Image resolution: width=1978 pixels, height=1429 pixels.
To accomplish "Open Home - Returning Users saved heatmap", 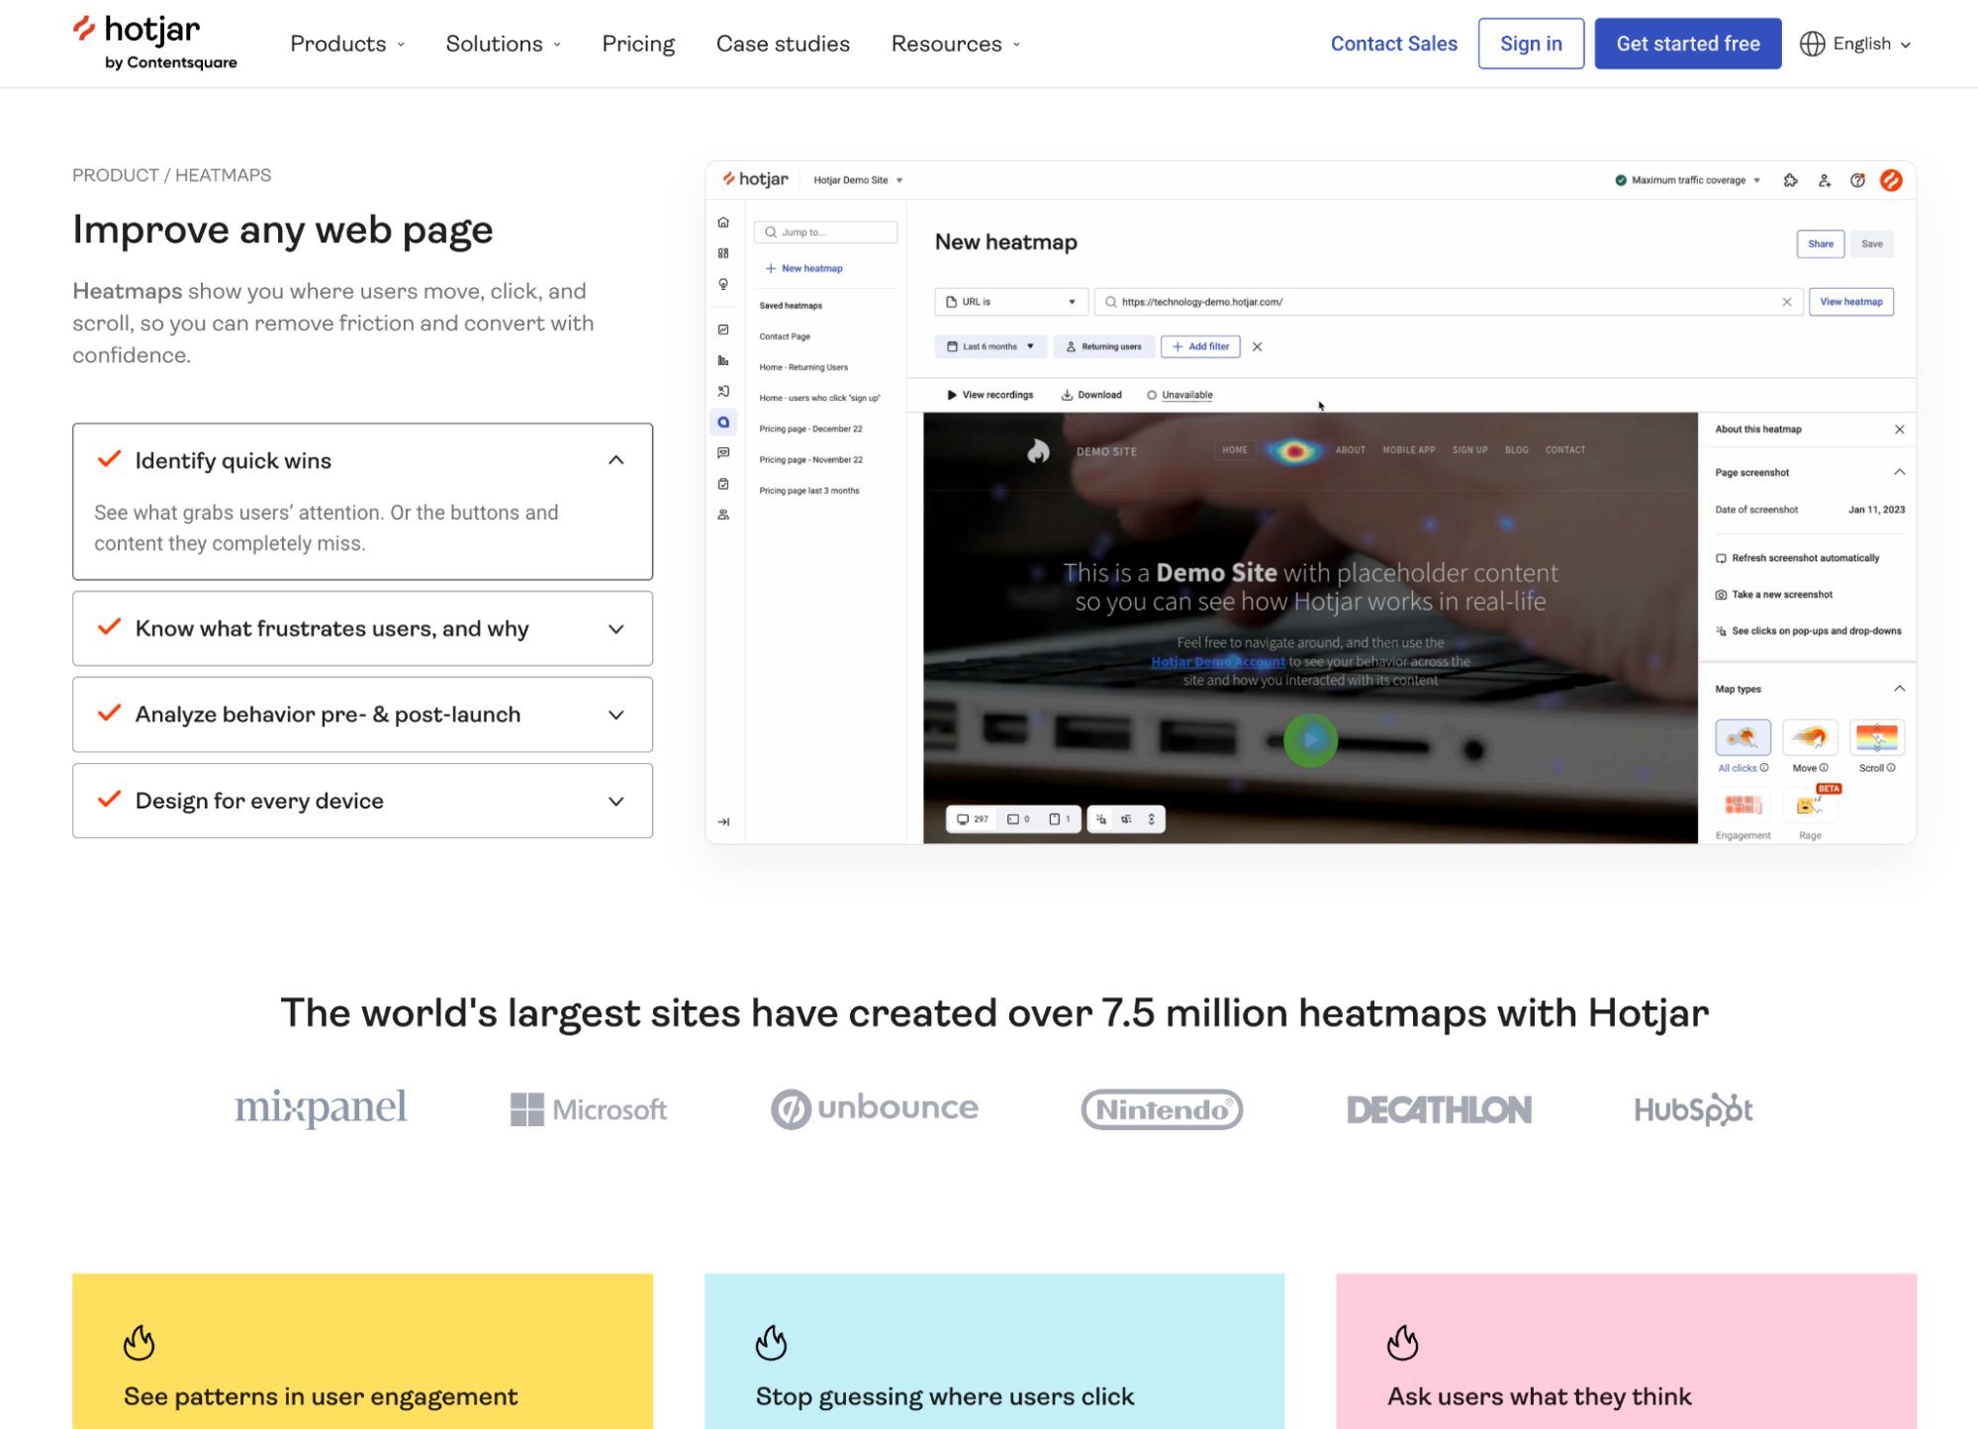I will 803,367.
